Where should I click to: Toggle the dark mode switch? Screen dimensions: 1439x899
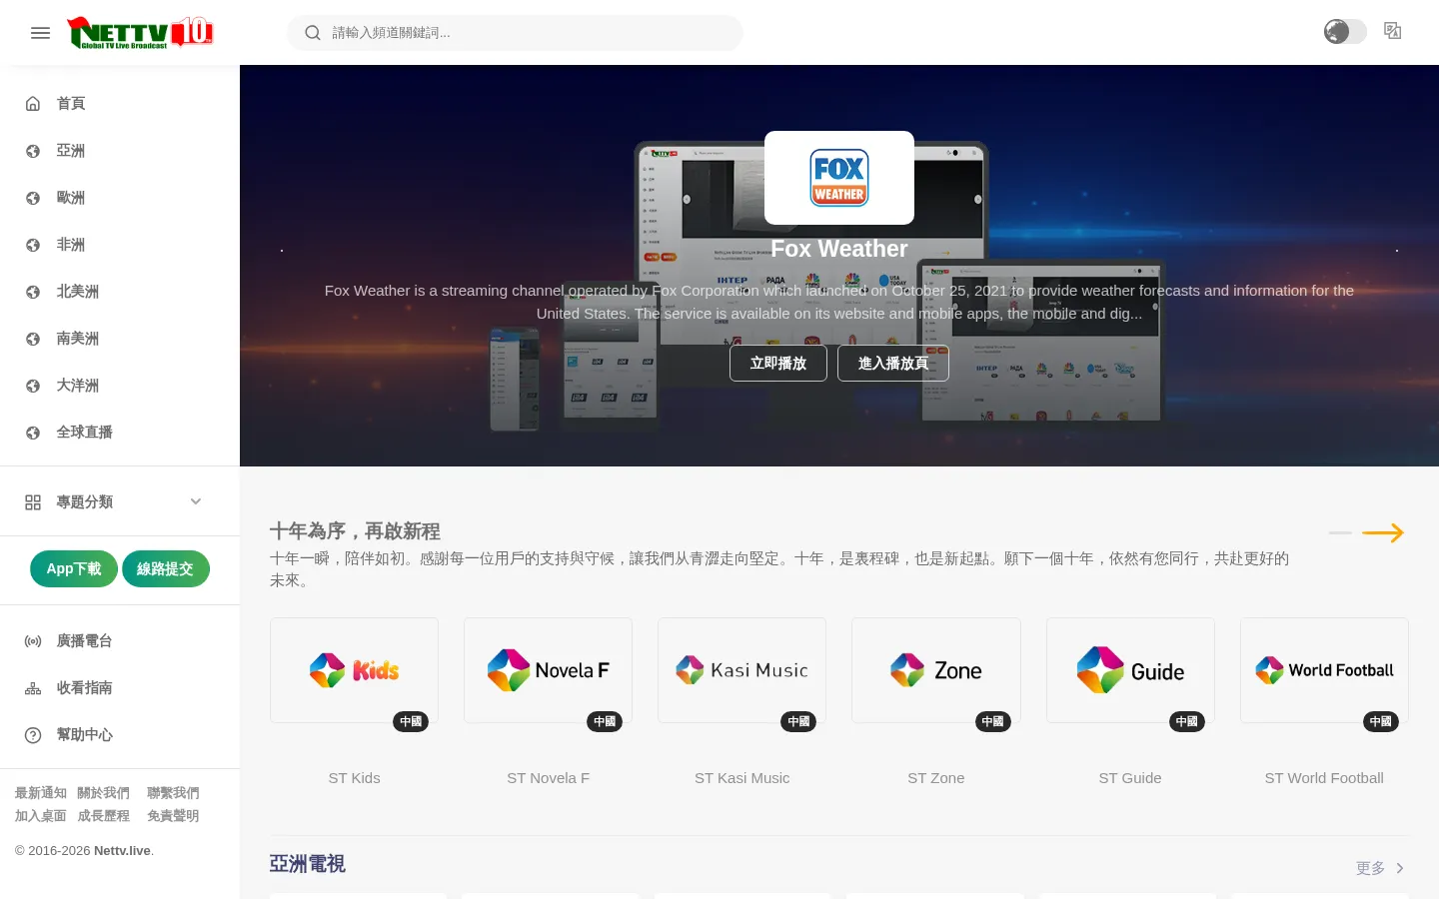(x=1345, y=32)
